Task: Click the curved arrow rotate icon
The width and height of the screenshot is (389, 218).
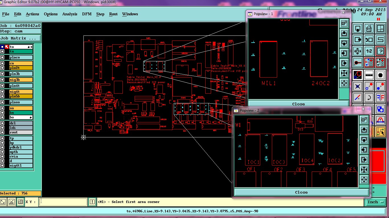Action: click(x=369, y=98)
